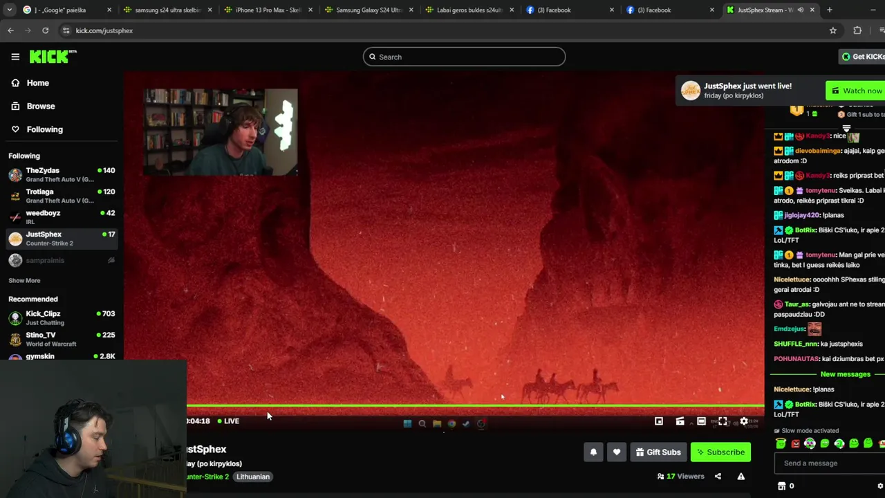Screen dimensions: 885x498
Task: Click the green Subscribe button
Action: point(720,452)
